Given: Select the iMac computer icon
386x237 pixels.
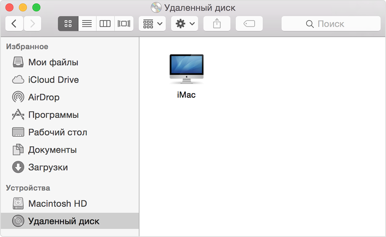Looking at the screenshot, I should pos(186,69).
